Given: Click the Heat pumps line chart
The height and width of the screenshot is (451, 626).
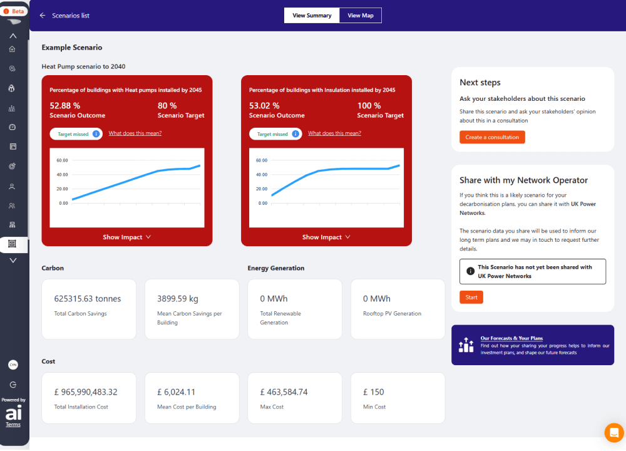Looking at the screenshot, I should pyautogui.click(x=127, y=188).
